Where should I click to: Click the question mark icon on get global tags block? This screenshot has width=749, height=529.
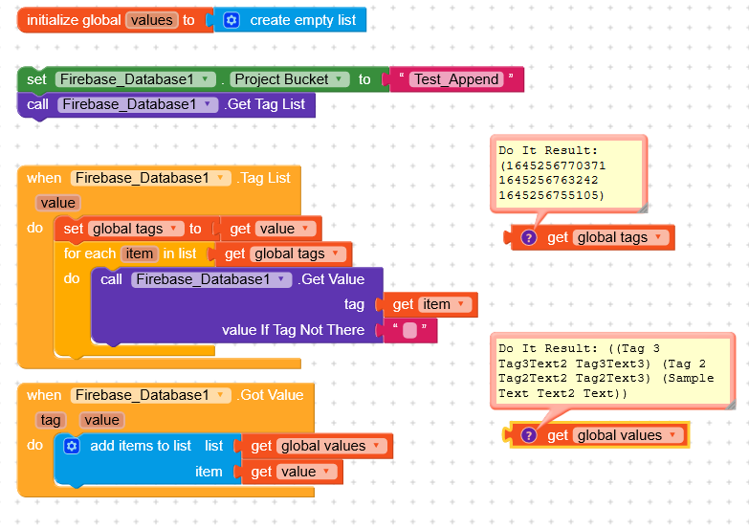528,237
